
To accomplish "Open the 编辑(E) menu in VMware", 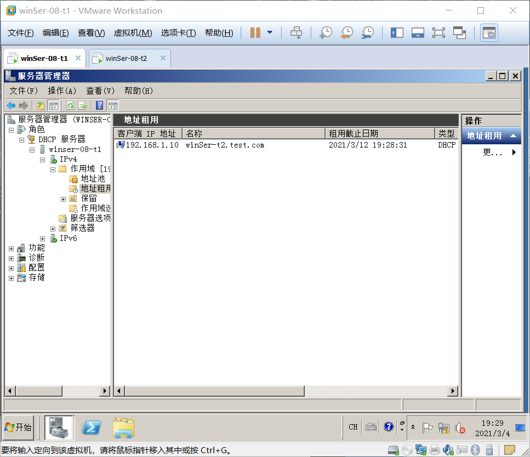I will pos(56,33).
